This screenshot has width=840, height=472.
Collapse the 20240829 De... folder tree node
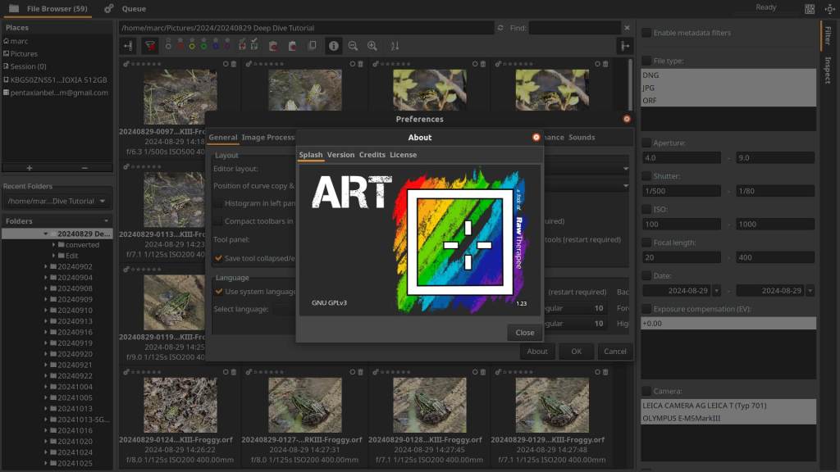click(46, 234)
